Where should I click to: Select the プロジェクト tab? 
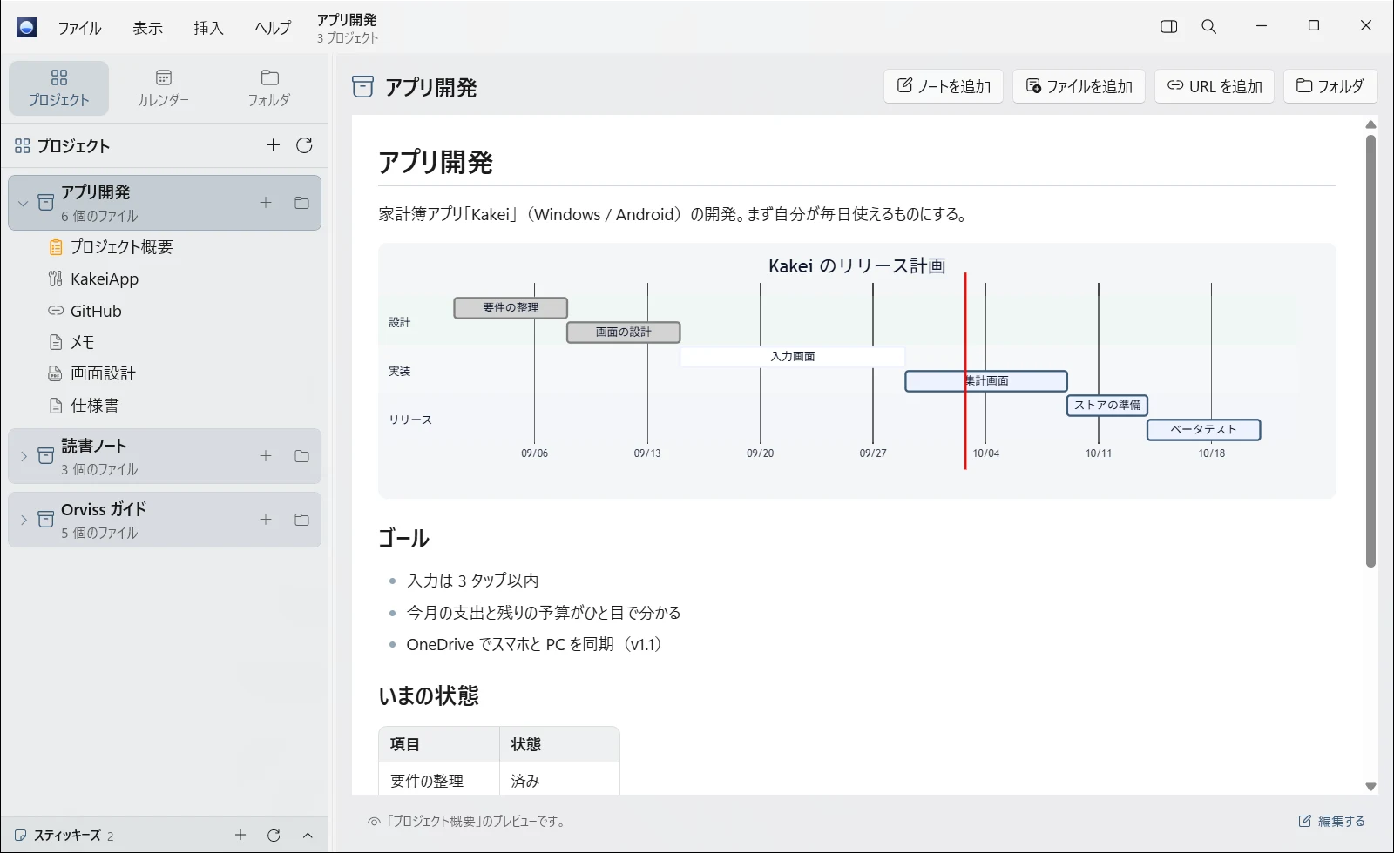(x=58, y=88)
